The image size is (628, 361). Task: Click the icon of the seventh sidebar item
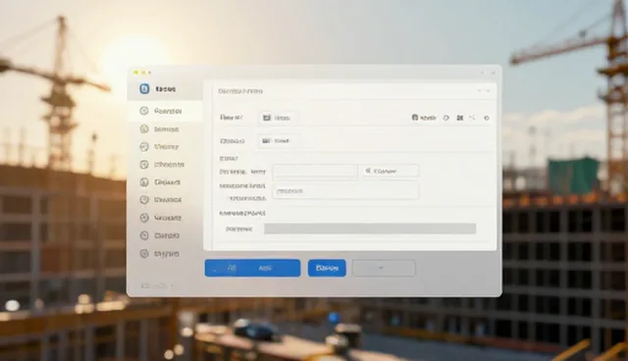coord(144,218)
